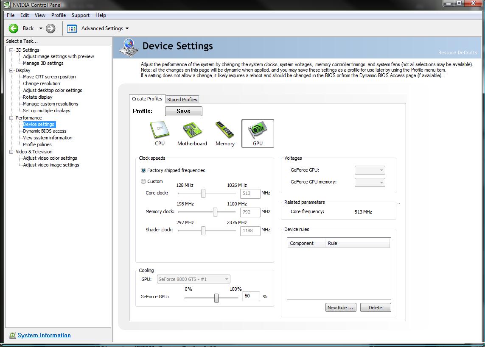Click the GeForce GPU fan speed slider
This screenshot has height=347, width=485.
216,298
